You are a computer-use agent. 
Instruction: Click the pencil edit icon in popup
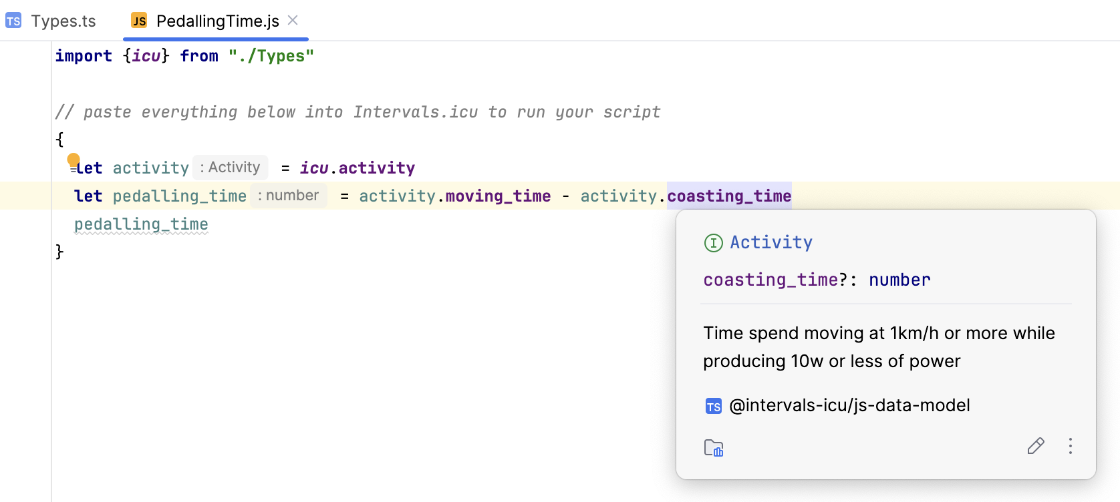point(1036,446)
